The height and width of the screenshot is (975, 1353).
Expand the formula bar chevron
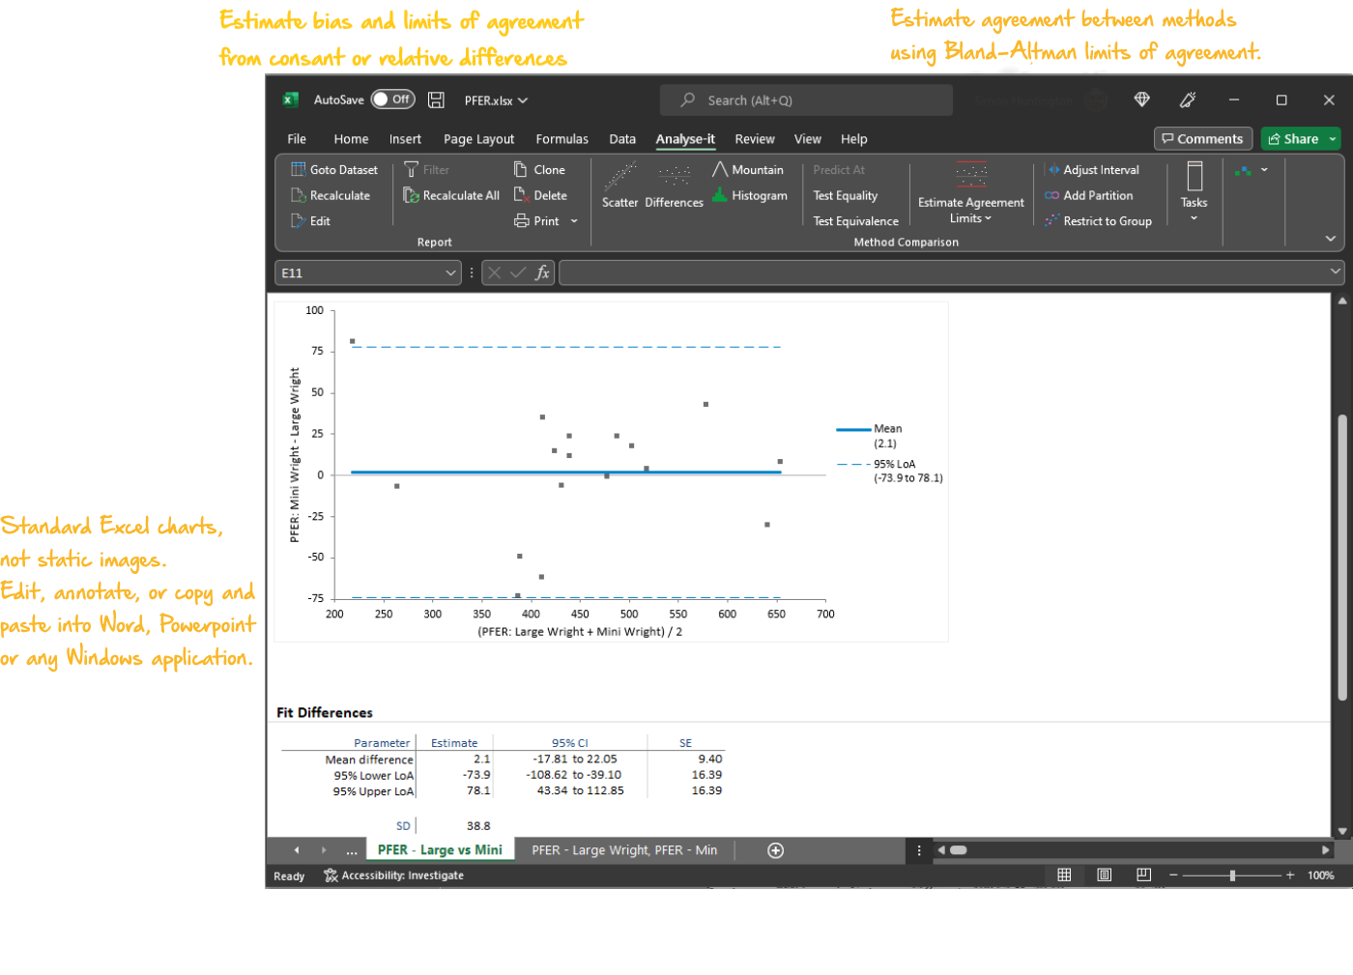click(1336, 272)
